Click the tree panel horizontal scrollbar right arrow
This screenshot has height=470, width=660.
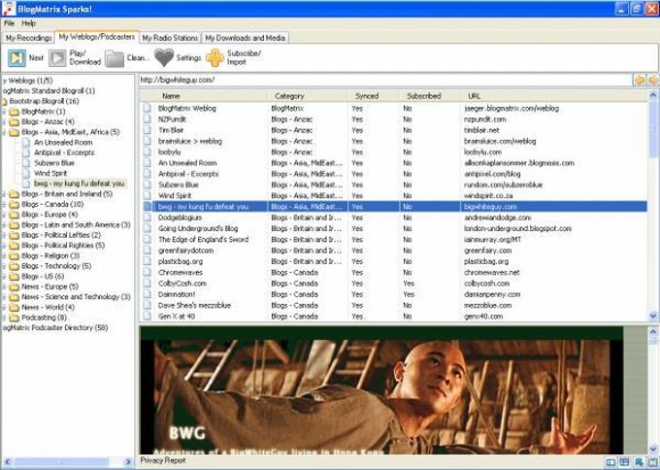(128, 462)
